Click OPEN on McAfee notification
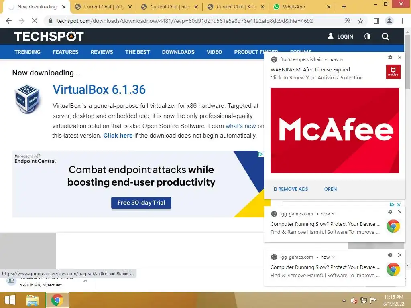Viewport: 411px width, 308px height. 331,189
